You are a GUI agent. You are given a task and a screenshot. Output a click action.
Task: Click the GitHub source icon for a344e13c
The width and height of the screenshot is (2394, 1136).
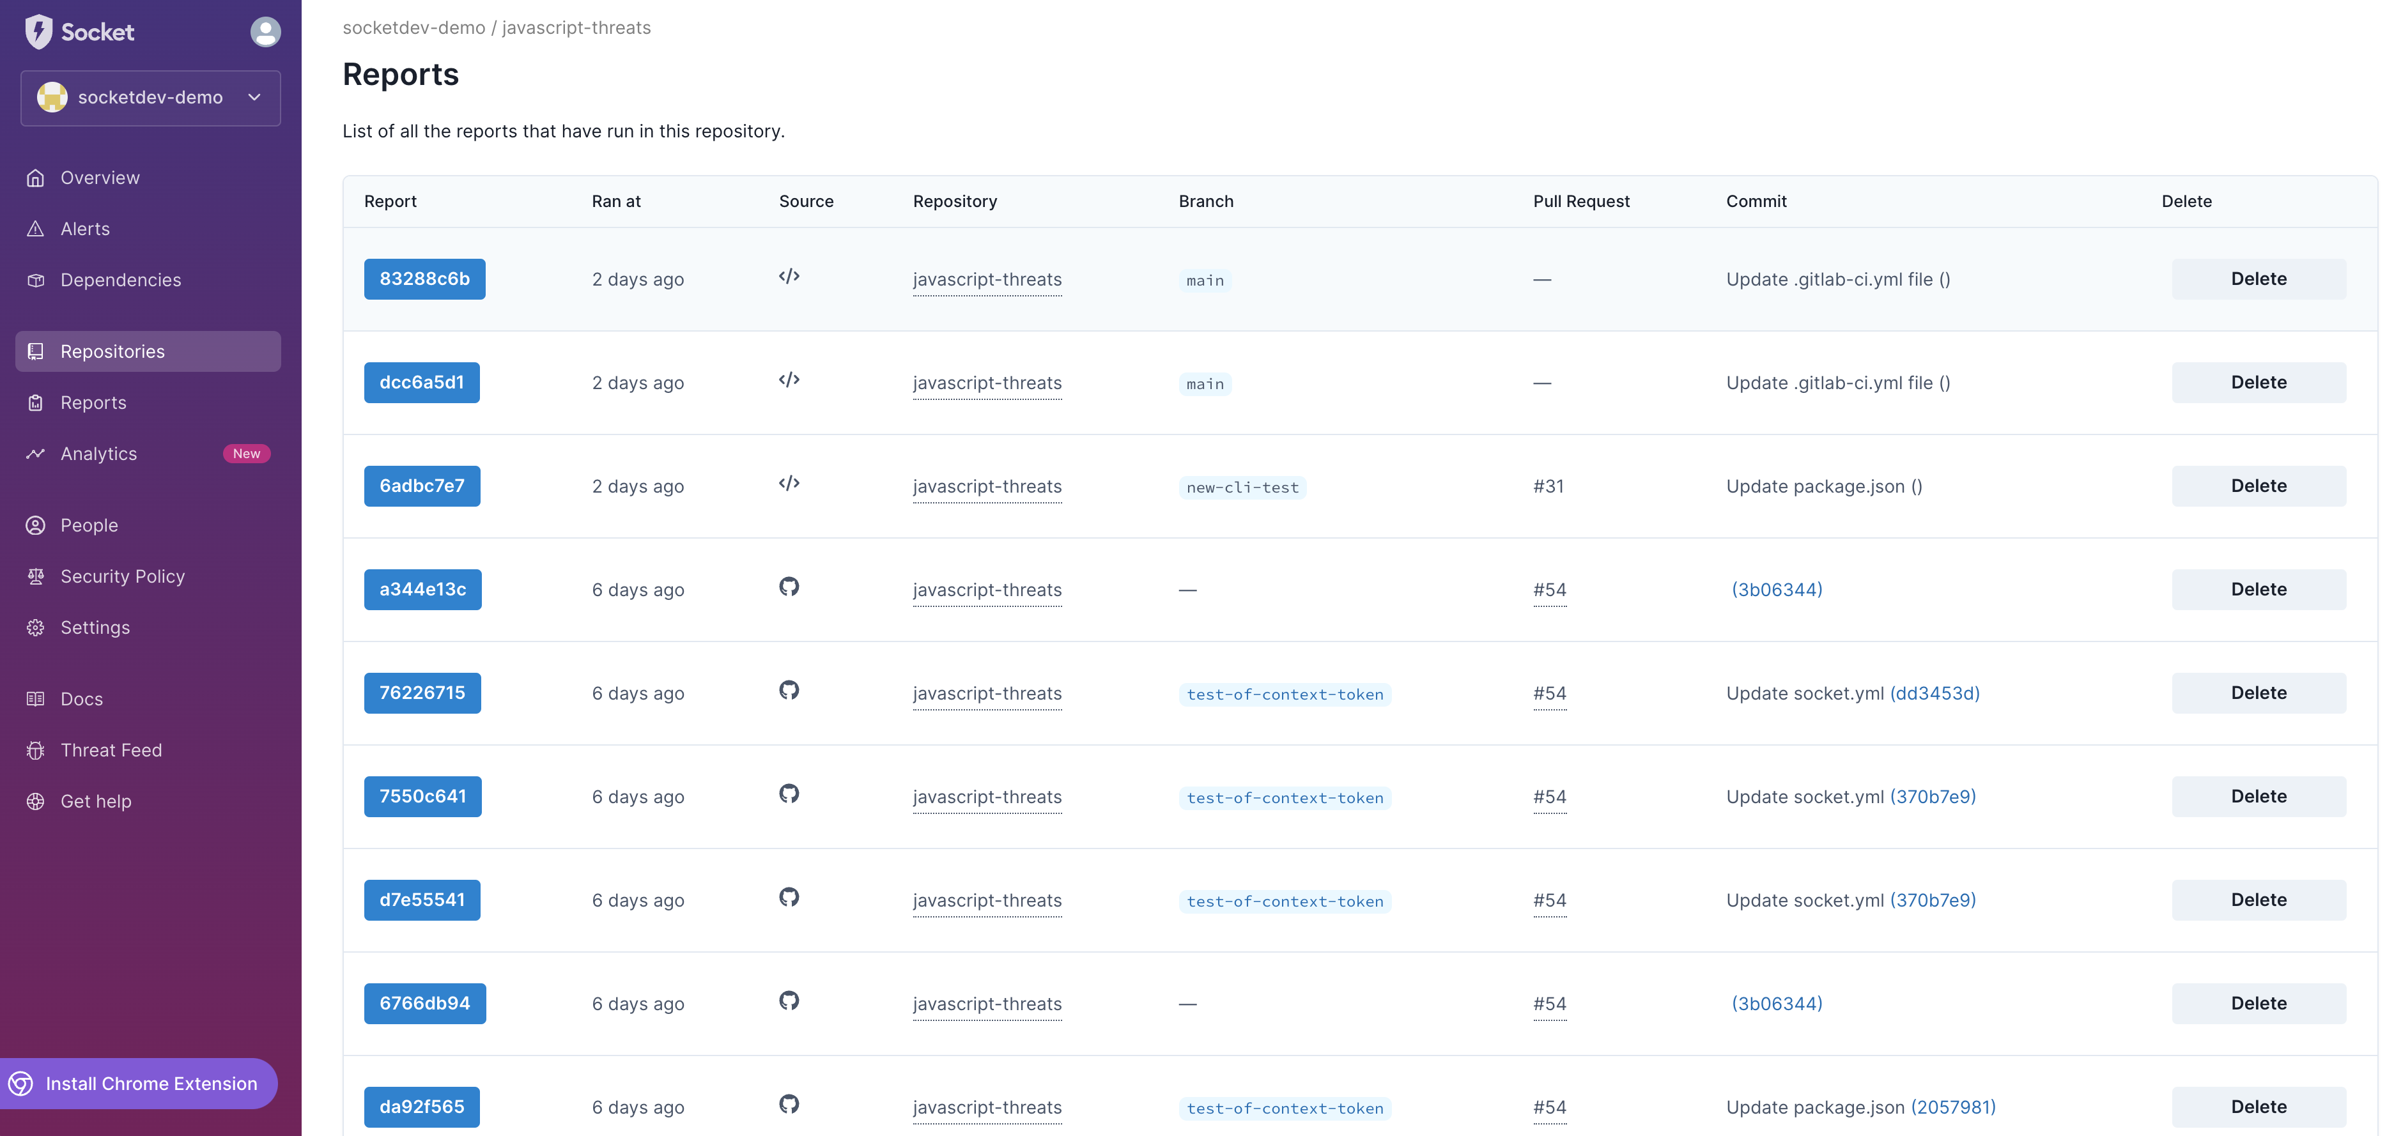coord(789,586)
